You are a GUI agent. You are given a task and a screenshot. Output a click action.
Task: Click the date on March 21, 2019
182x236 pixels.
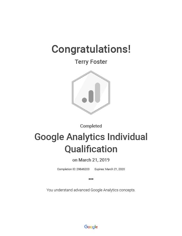coord(91,160)
